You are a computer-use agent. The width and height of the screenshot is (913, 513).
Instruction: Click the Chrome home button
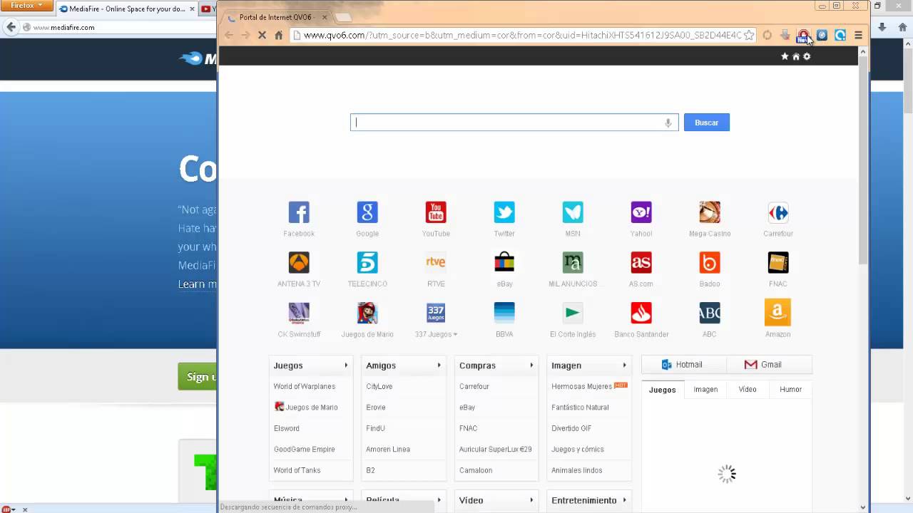[279, 35]
